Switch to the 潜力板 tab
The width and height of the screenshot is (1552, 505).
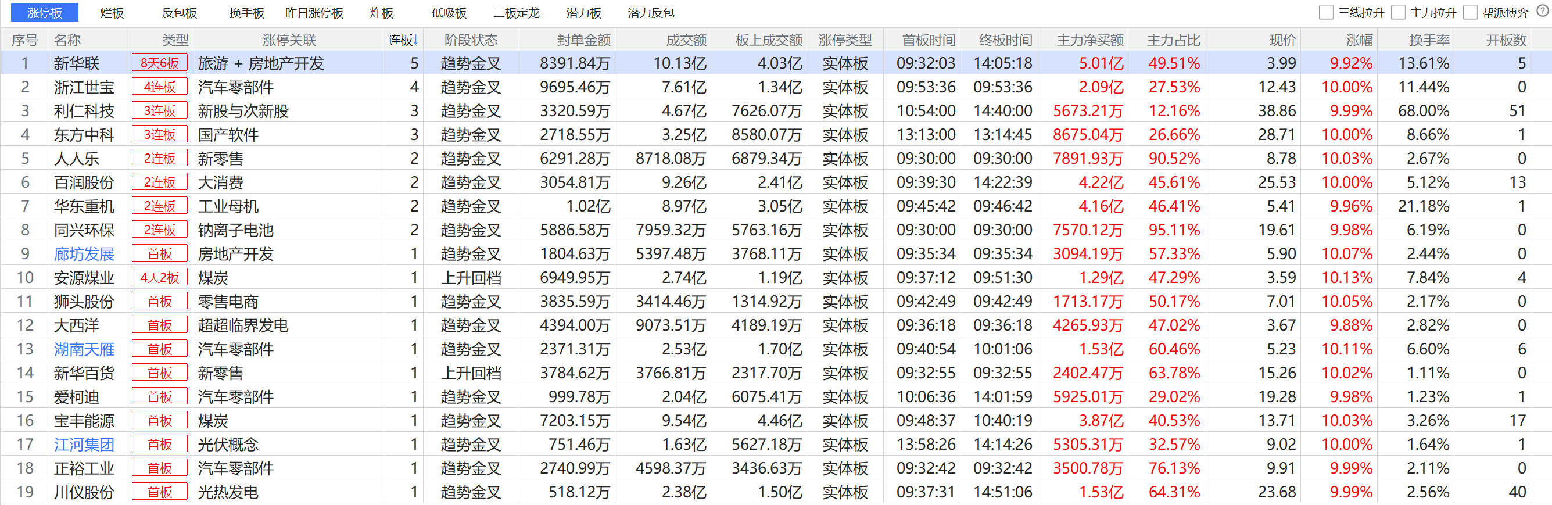click(x=584, y=13)
